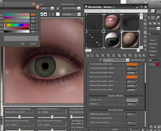The height and width of the screenshot is (131, 161).
Task: Click Plane primitive button
Action: click(152, 55)
